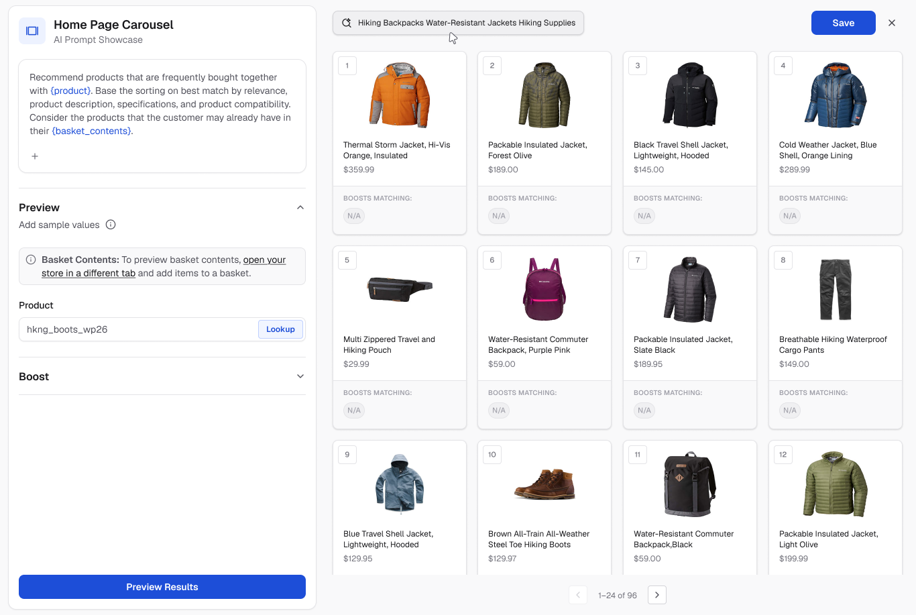
Task: Click Preview Results button
Action: [162, 587]
